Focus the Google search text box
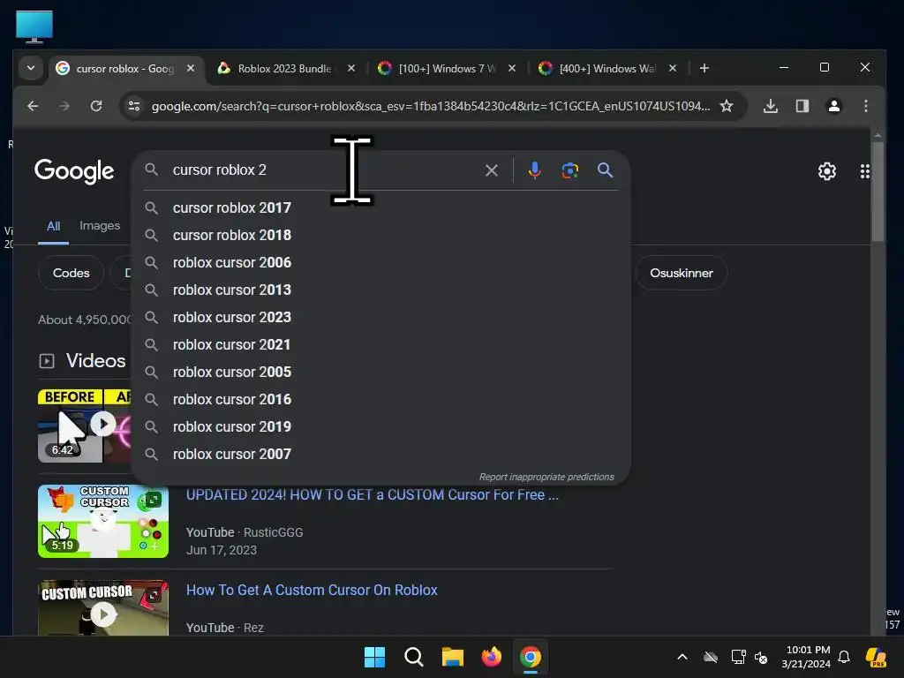 pos(323,170)
